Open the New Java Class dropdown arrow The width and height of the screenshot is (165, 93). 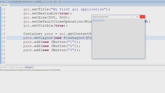28,2
